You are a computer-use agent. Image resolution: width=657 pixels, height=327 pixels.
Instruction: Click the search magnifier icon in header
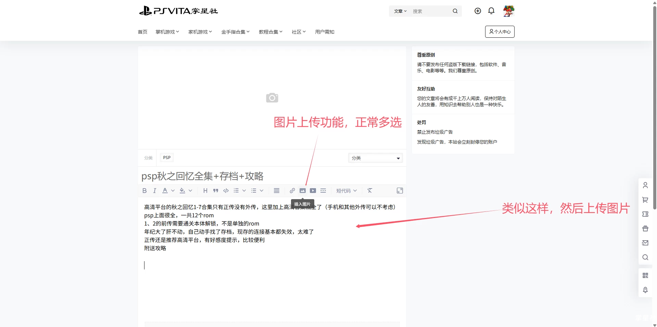tap(455, 11)
